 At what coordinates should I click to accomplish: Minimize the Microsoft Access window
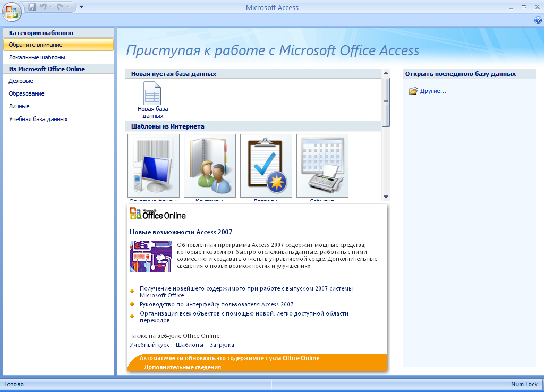[511, 7]
